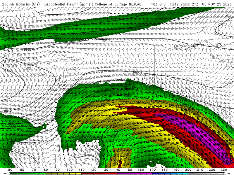The image size is (234, 175).
Task: Click the 200 knot color bar label
Action: (x=188, y=170)
